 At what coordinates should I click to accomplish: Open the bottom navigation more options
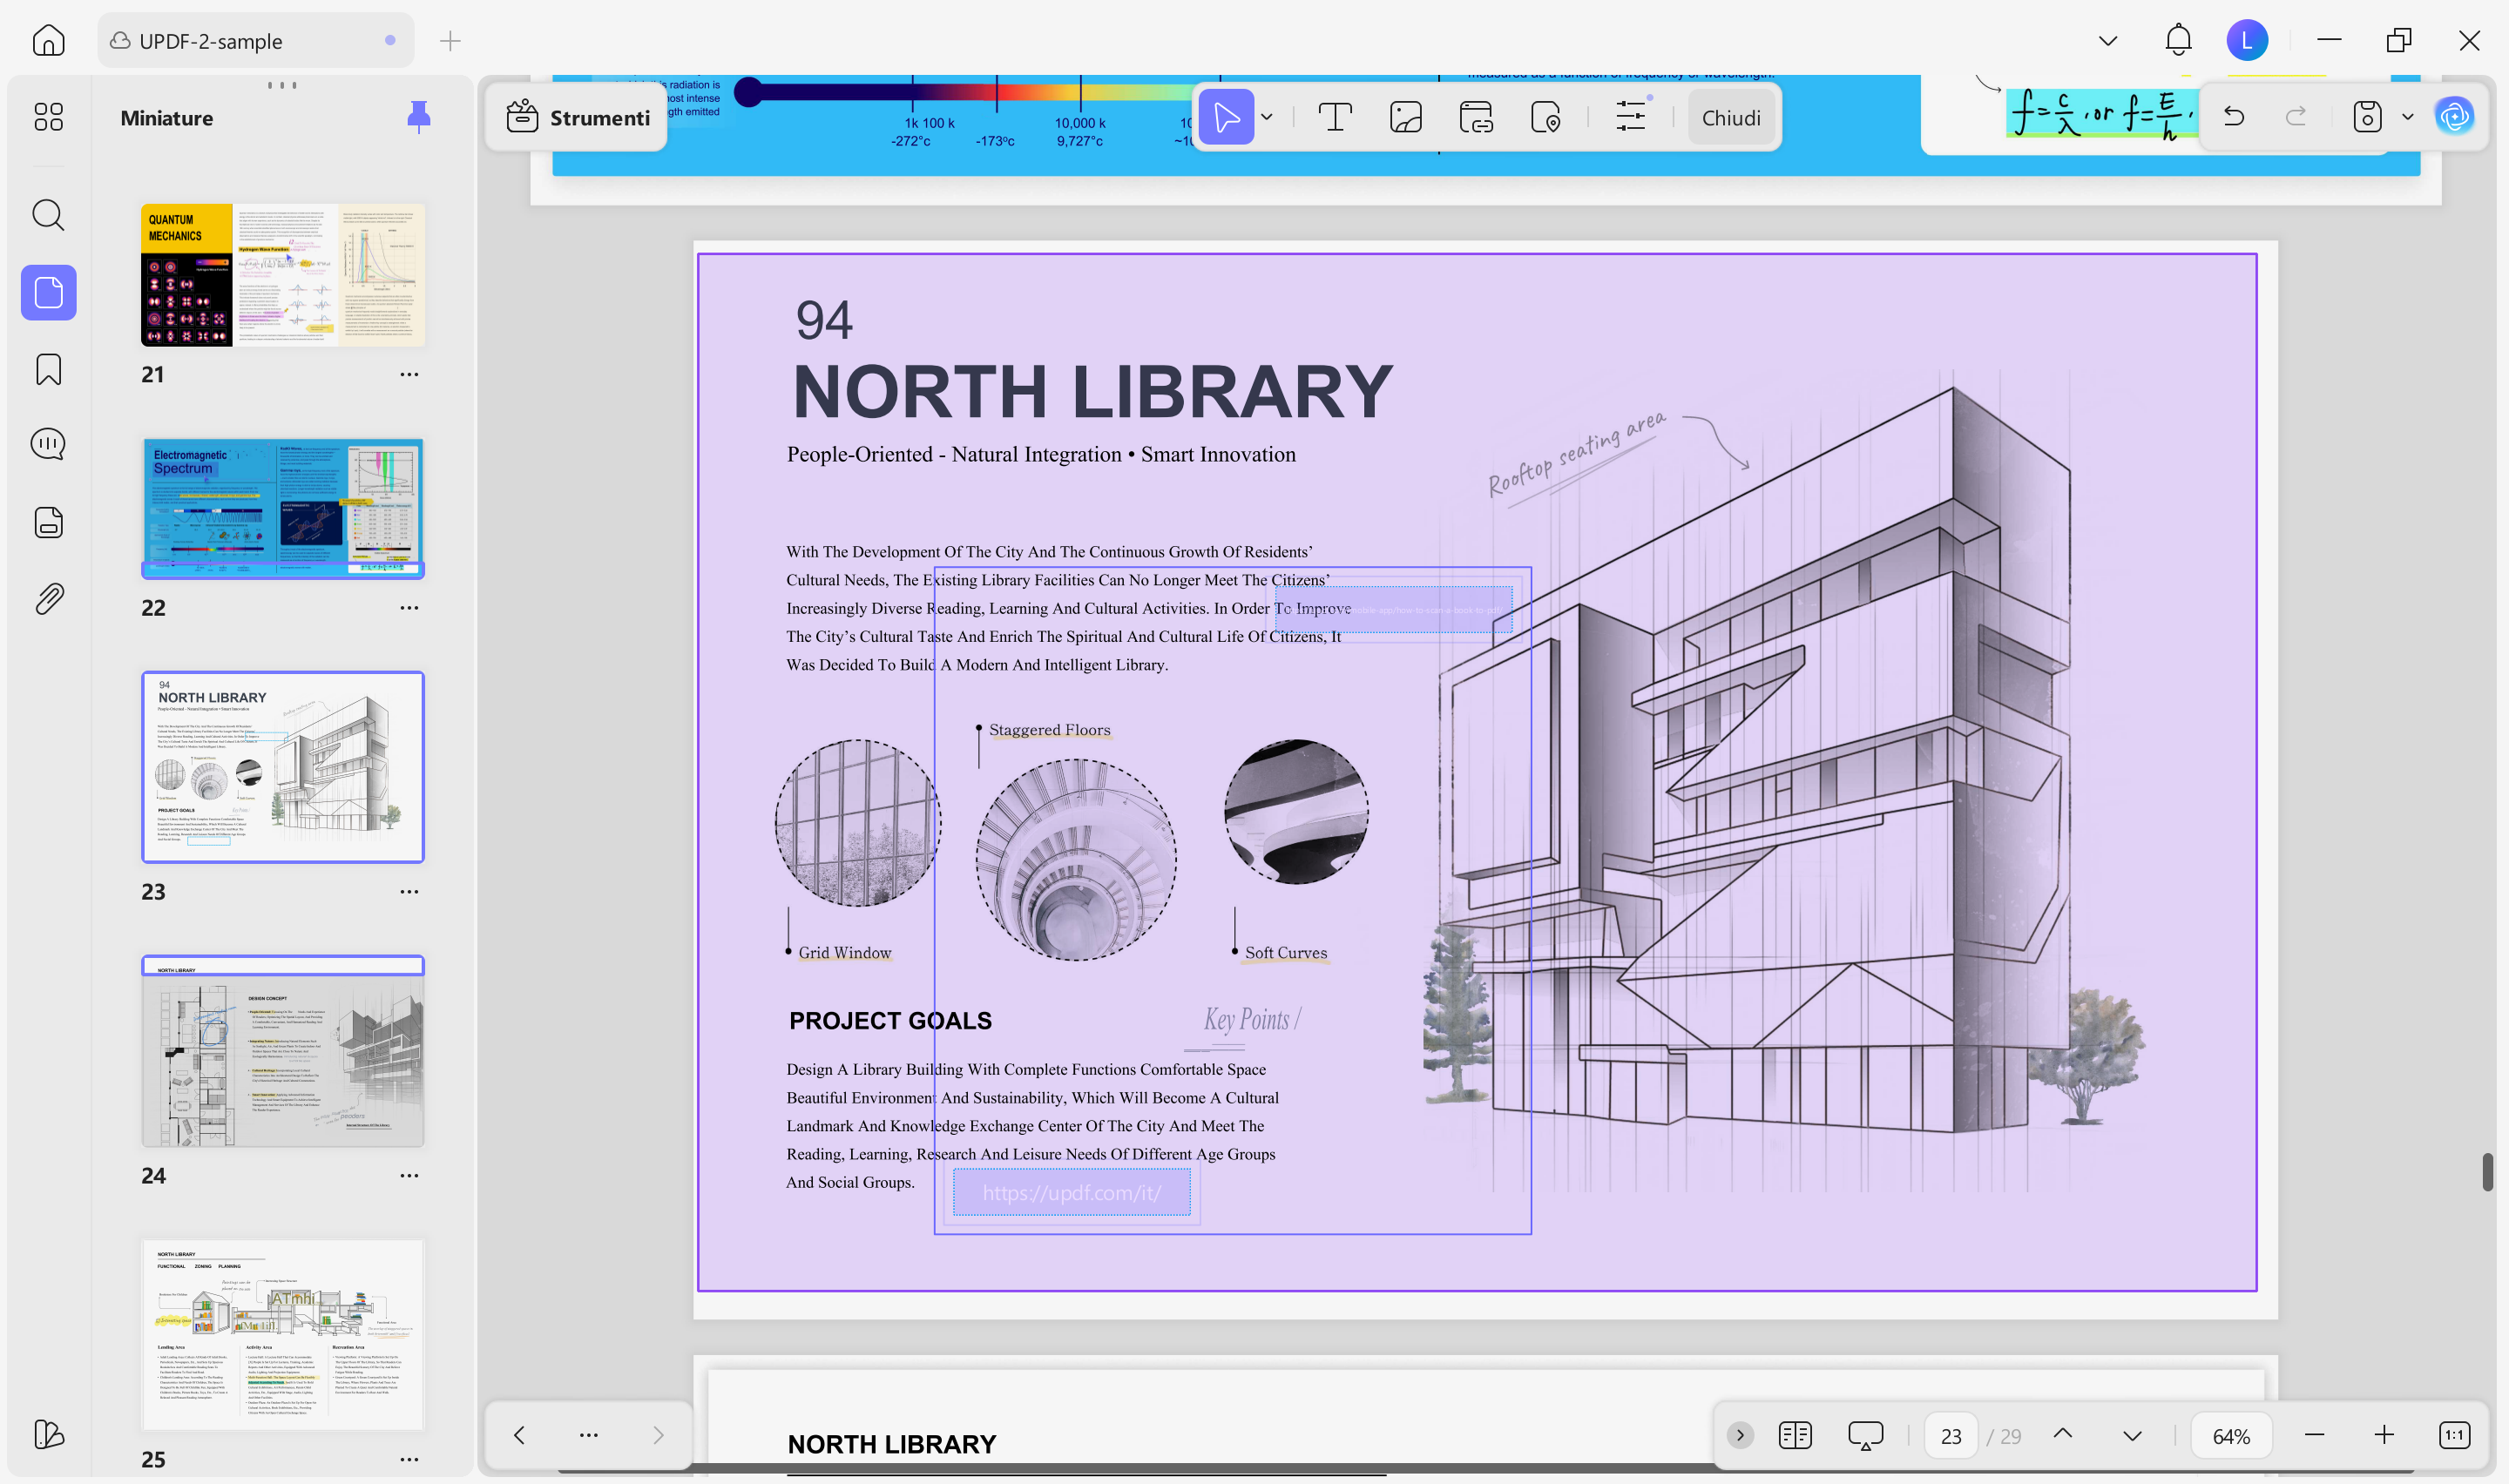(589, 1435)
